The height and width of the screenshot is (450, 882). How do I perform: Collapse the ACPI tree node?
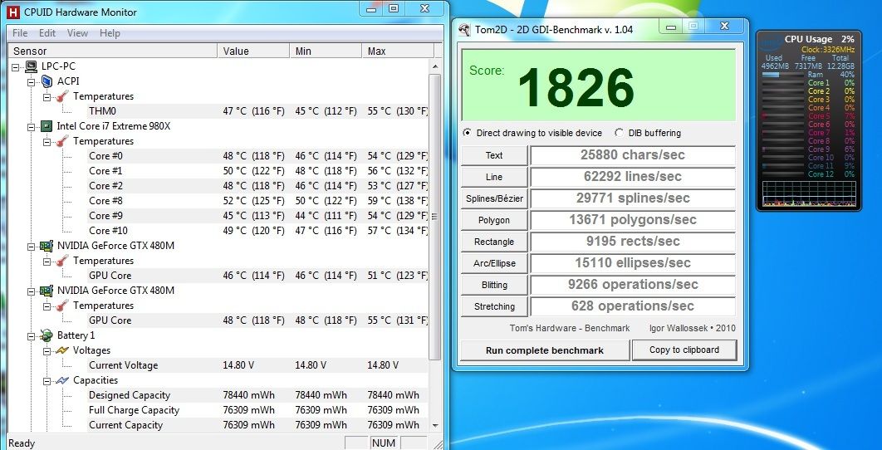[x=32, y=81]
